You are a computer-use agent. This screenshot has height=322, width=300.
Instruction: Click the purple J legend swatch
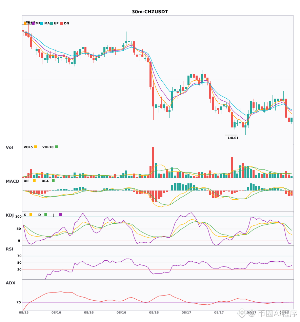point(61,215)
